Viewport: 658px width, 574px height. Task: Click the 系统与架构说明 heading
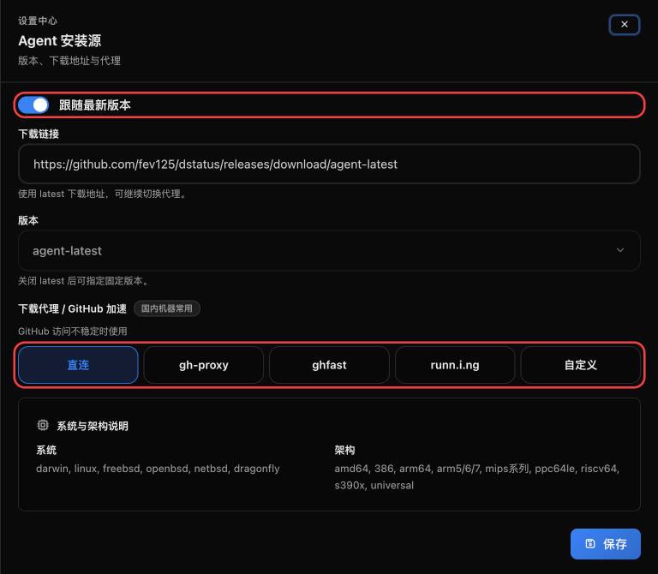[x=93, y=426]
